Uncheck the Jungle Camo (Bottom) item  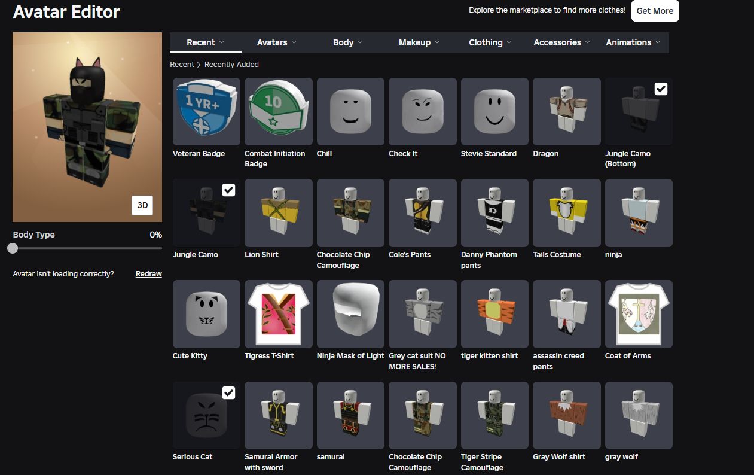click(661, 89)
